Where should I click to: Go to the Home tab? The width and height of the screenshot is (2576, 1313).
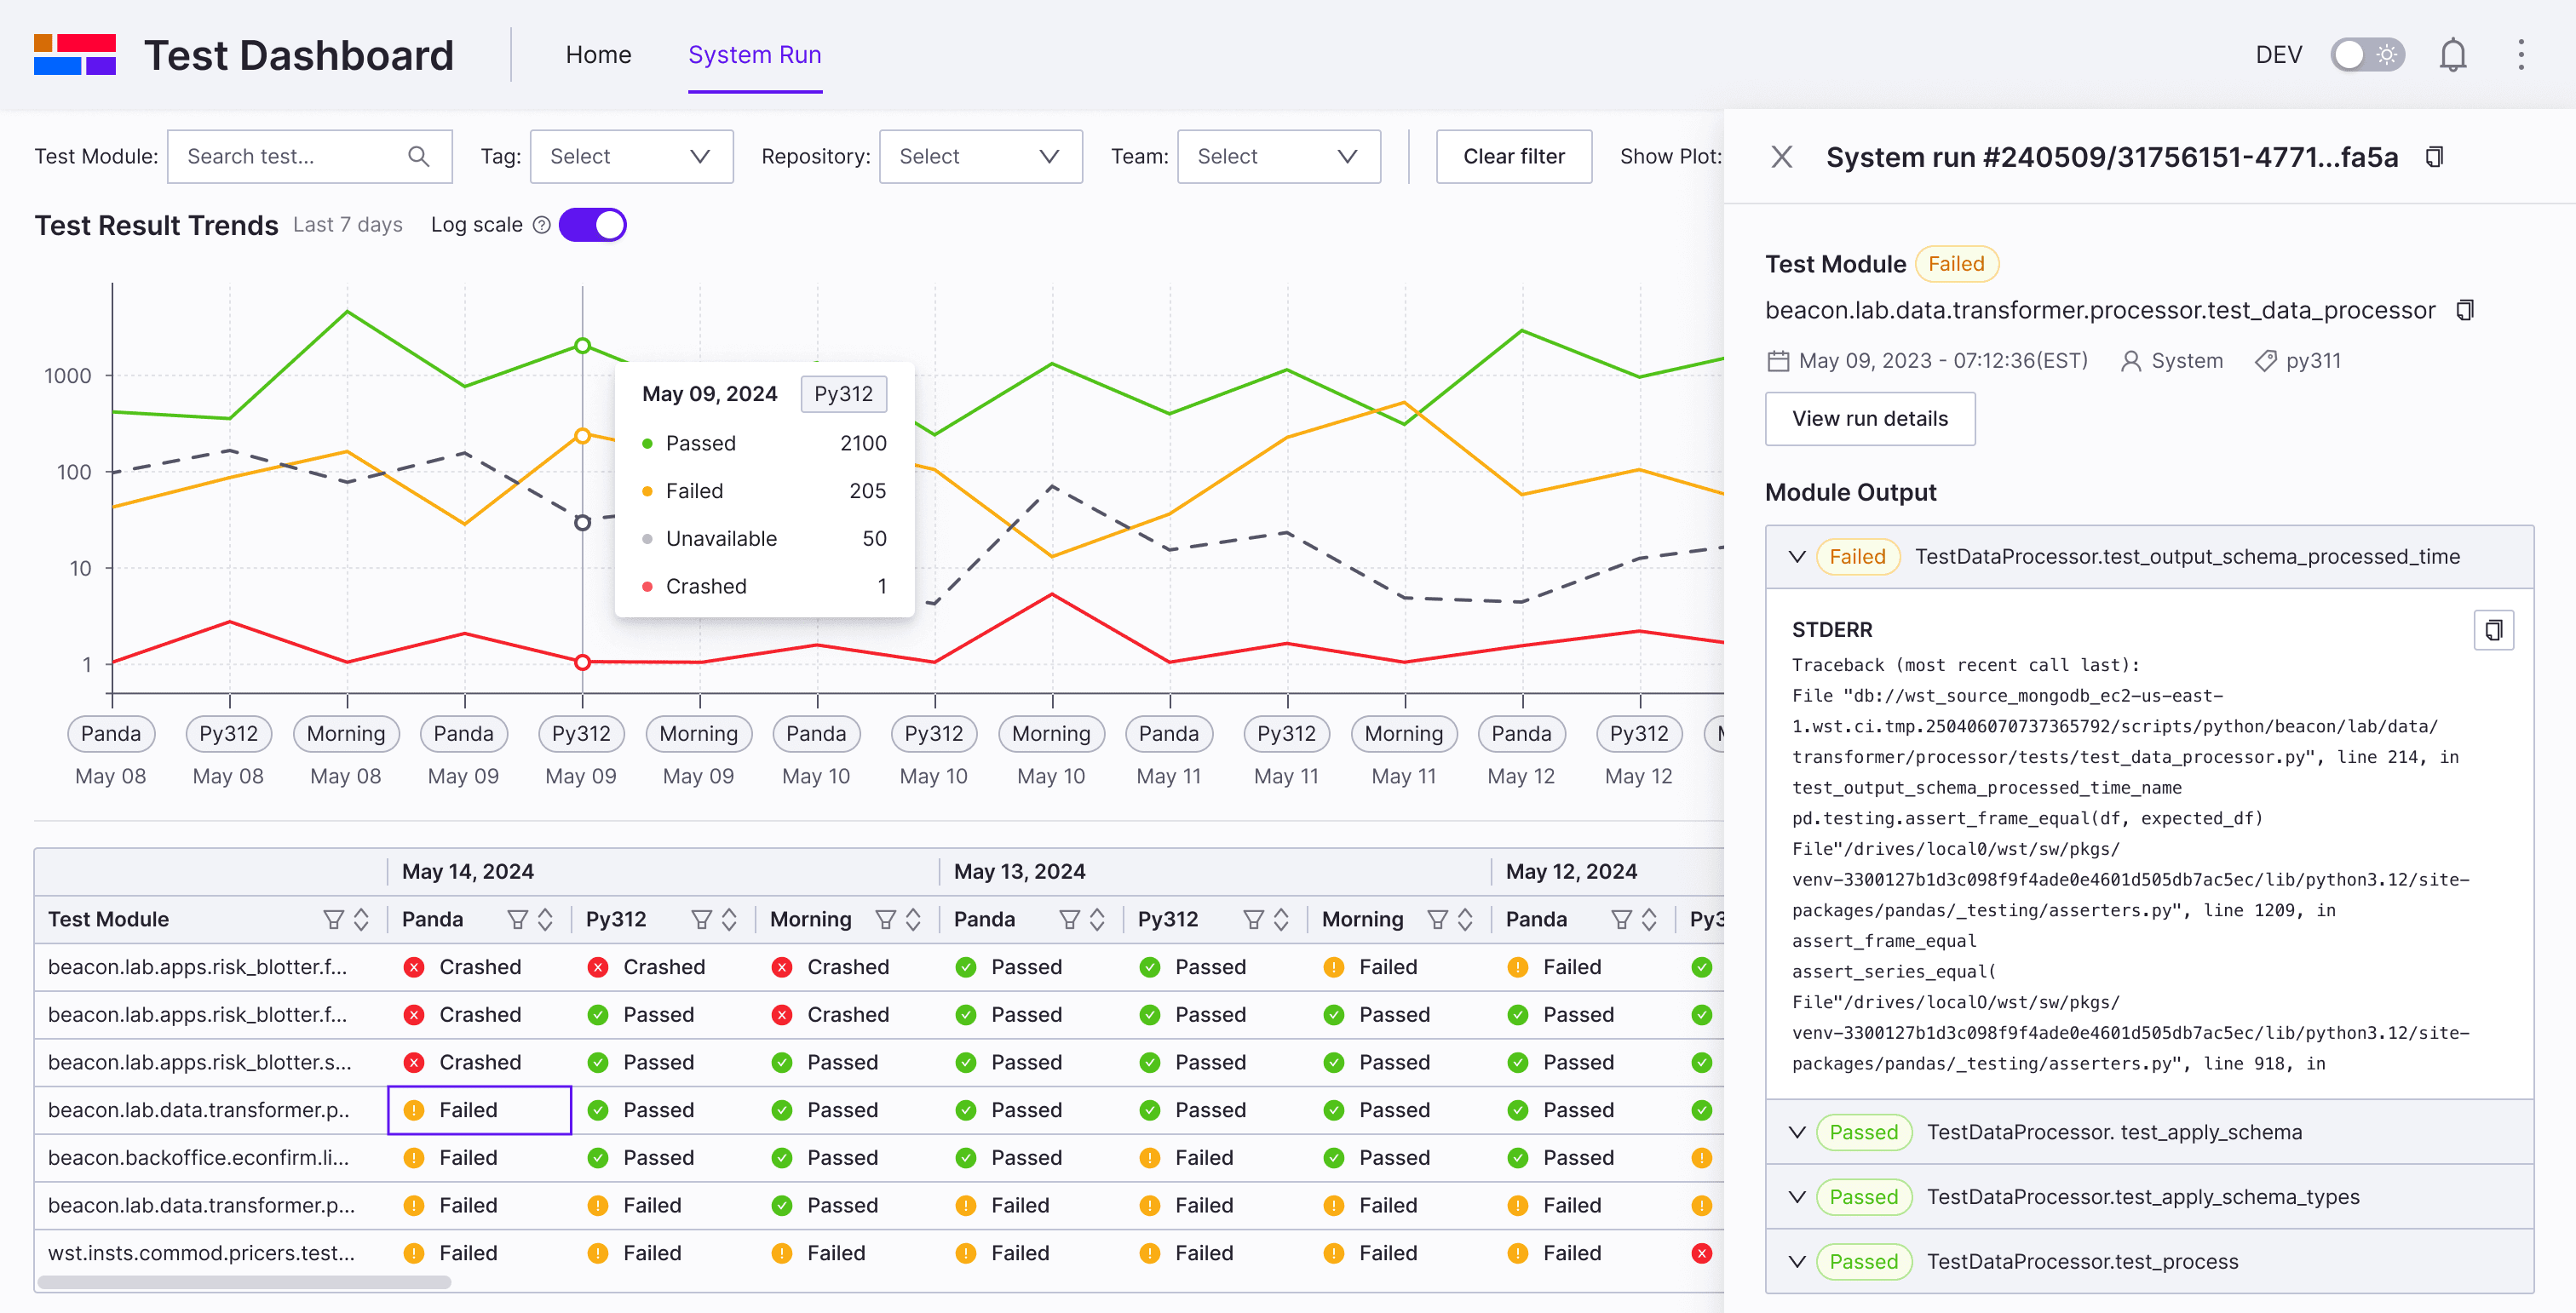598,55
